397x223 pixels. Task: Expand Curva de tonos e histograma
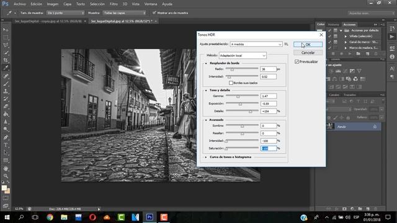(206, 157)
